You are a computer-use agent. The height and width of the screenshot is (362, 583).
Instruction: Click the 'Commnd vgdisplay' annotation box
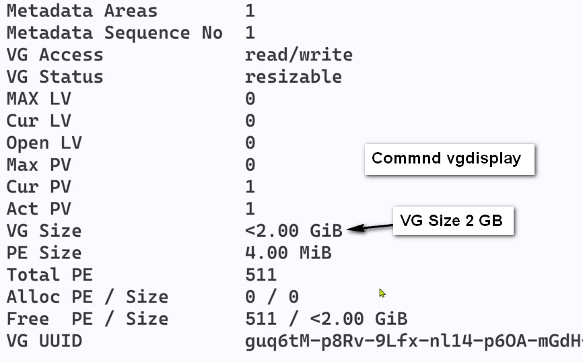450,159
